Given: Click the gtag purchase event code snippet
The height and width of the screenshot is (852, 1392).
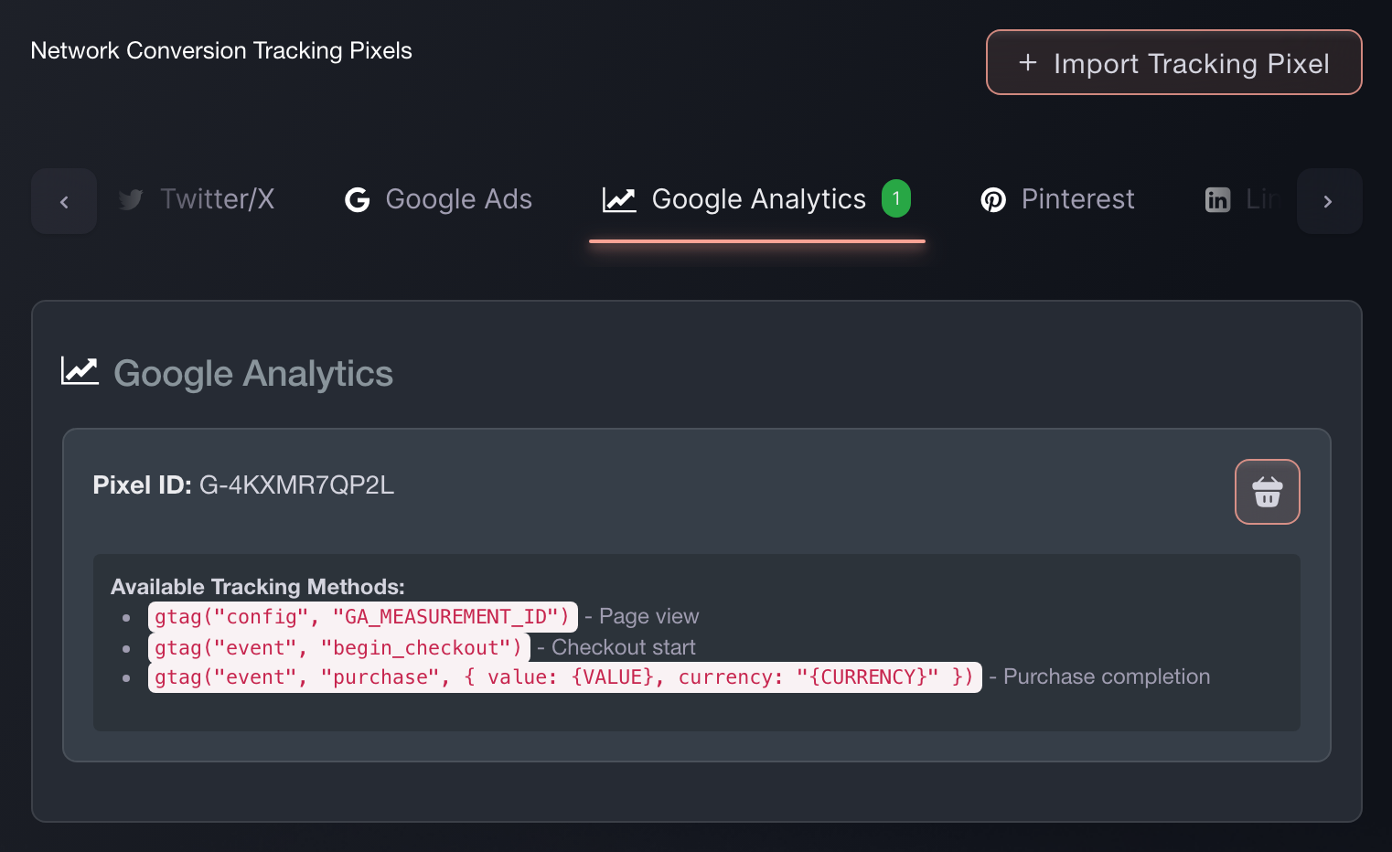Looking at the screenshot, I should coord(564,677).
